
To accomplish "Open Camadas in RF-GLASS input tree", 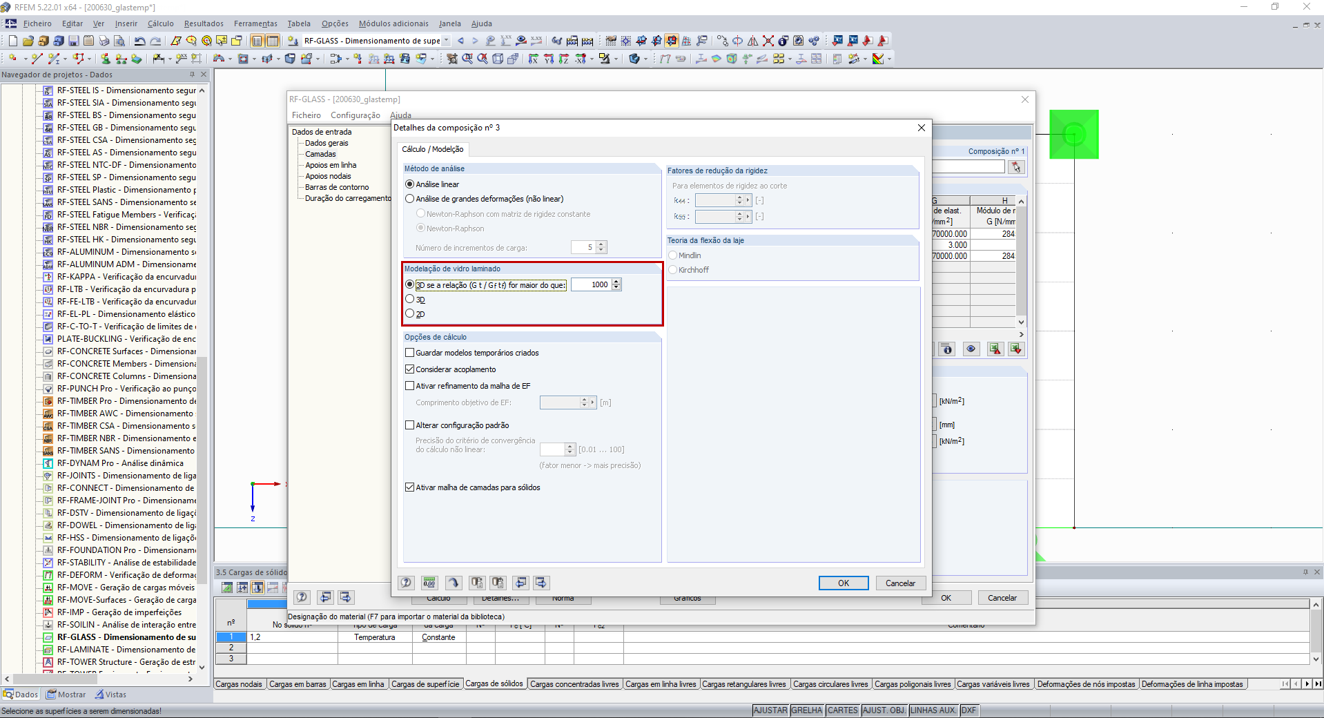I will click(320, 154).
